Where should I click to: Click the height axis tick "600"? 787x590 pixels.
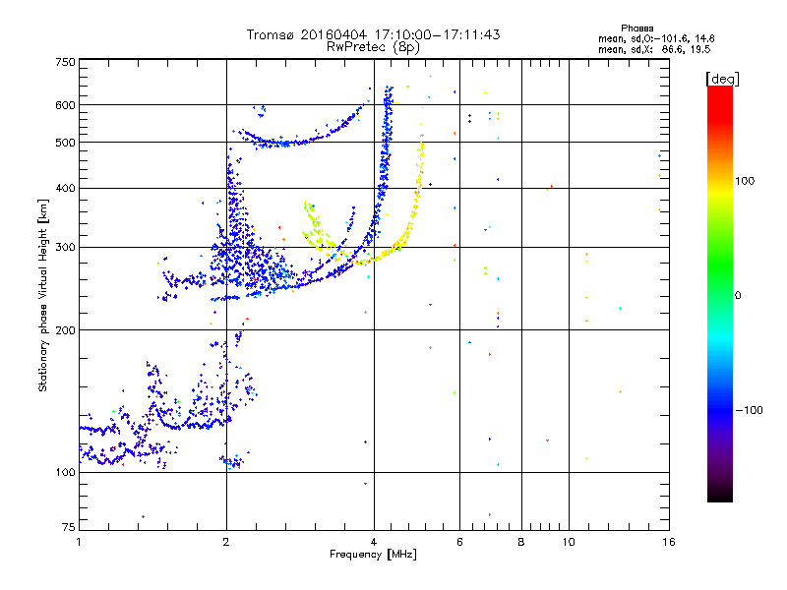[65, 105]
